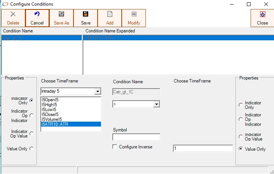Click the Close power icon button
The image size is (274, 174).
pyautogui.click(x=262, y=14)
